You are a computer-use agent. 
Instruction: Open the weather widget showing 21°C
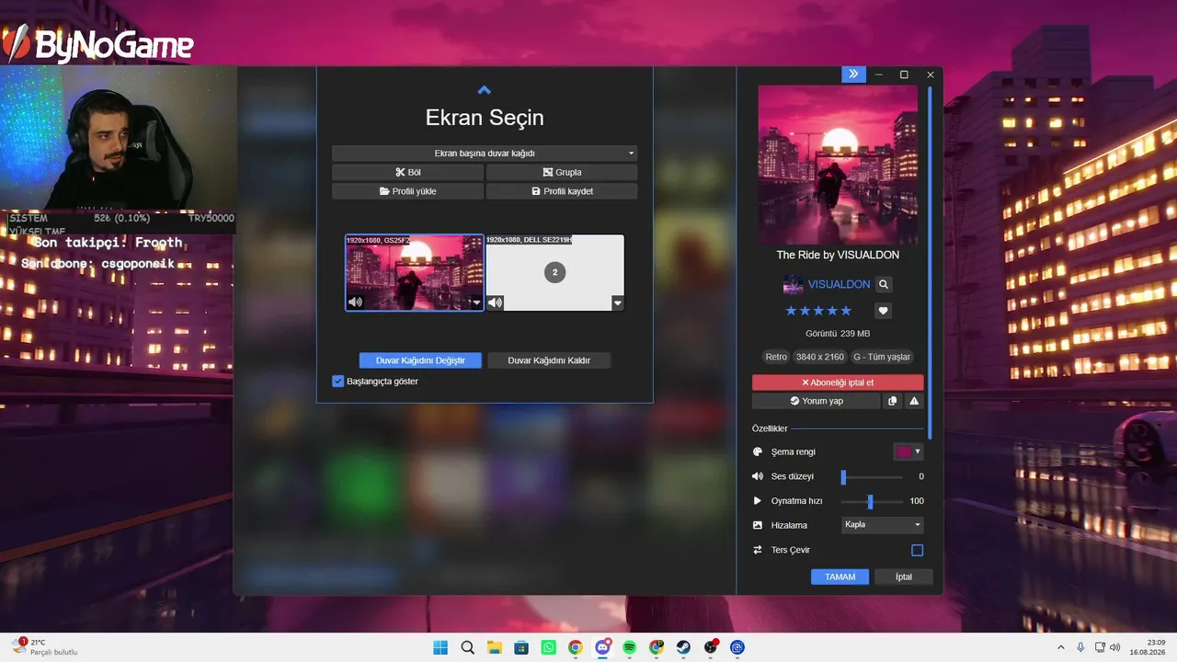pos(44,647)
